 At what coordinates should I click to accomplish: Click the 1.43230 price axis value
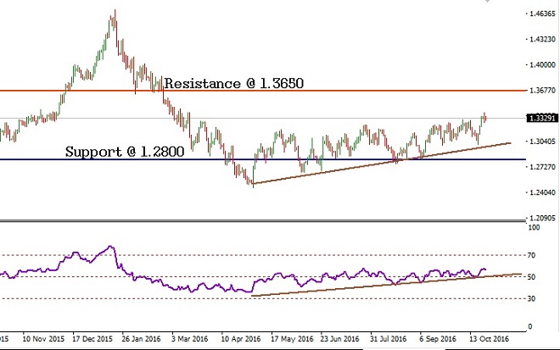pyautogui.click(x=542, y=39)
